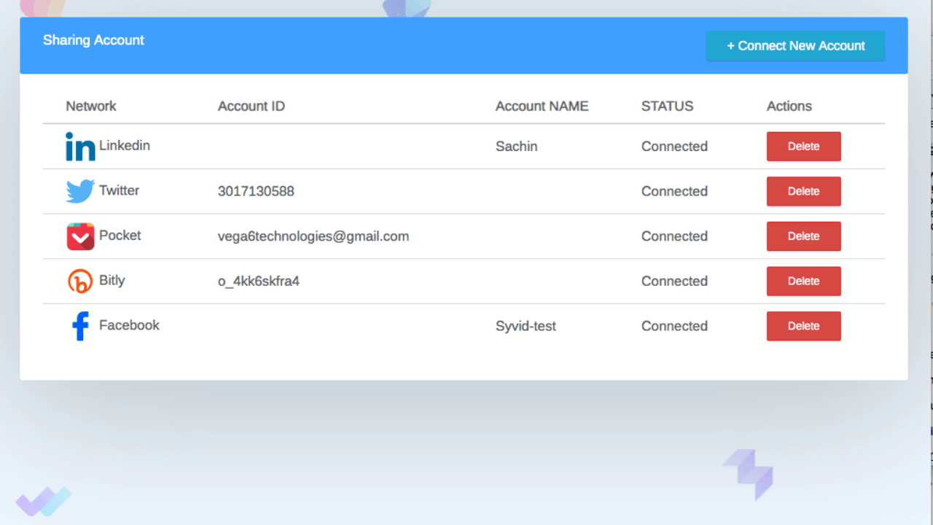Image resolution: width=933 pixels, height=525 pixels.
Task: Select the Twitter network name
Action: point(119,190)
